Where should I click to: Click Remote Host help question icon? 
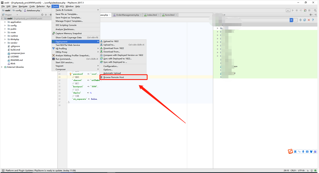[313, 20]
